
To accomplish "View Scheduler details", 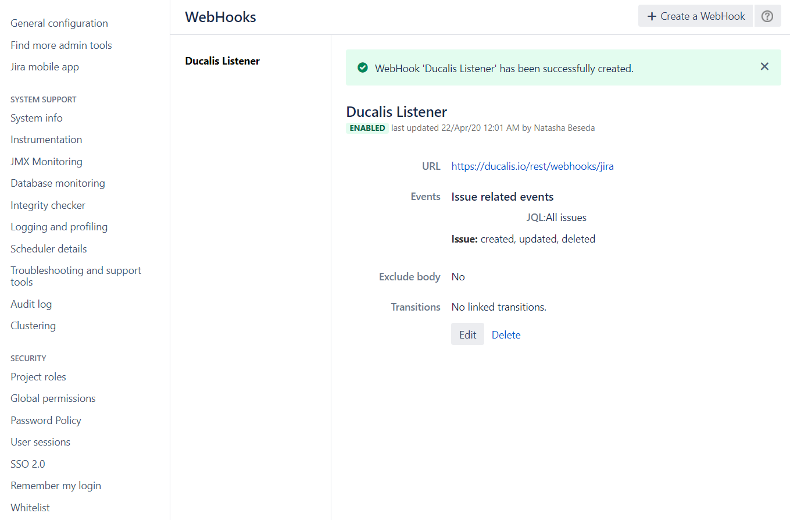I will tap(49, 249).
